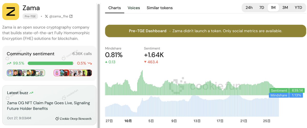Select the 3M time range
307x128 pixels.
point(285,8)
